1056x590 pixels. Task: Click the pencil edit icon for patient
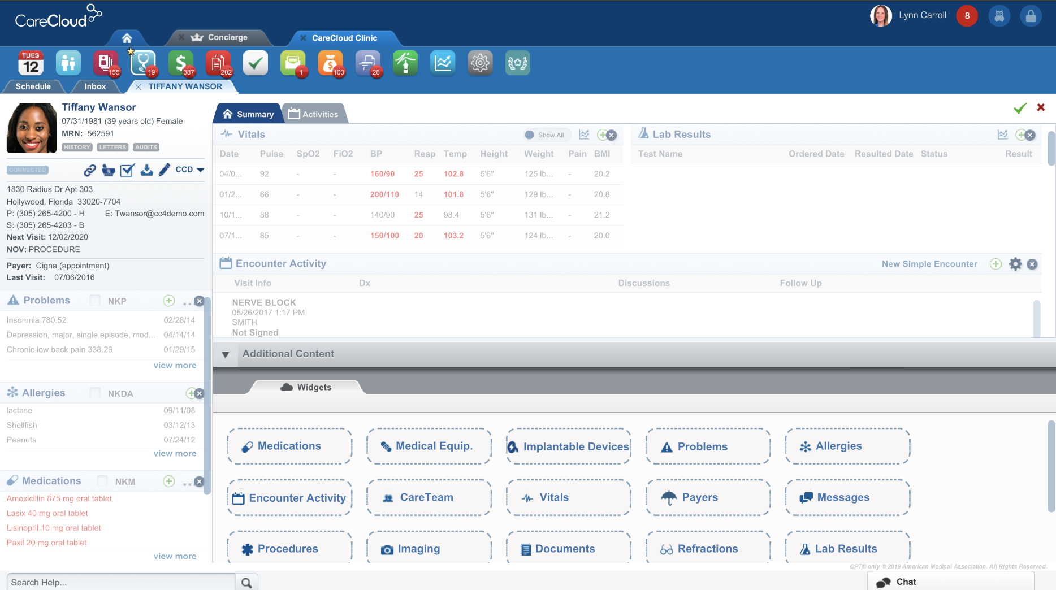coord(165,170)
